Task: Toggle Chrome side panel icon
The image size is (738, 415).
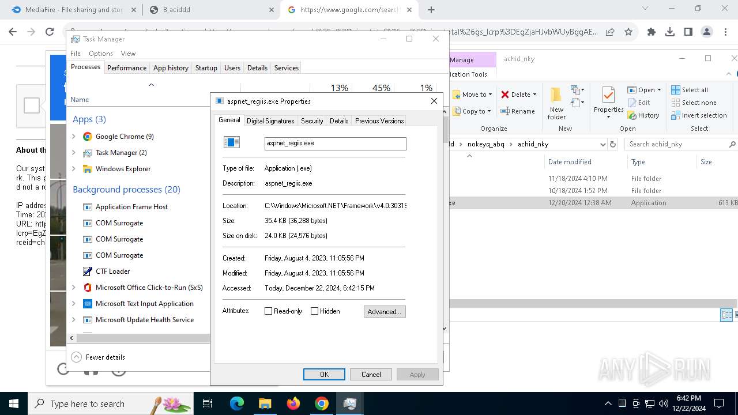Action: 688,32
